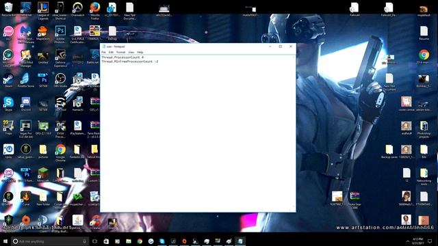Select the Minecraft desktop icon
This screenshot has height=246, width=438.
pos(43,175)
